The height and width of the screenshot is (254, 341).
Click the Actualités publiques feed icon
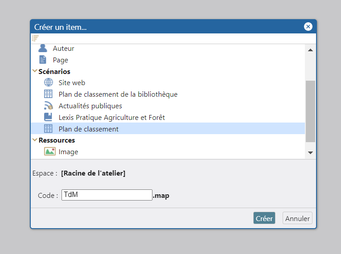pyautogui.click(x=48, y=106)
